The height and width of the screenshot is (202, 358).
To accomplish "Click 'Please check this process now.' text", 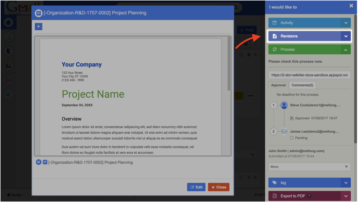I will point(295,61).
